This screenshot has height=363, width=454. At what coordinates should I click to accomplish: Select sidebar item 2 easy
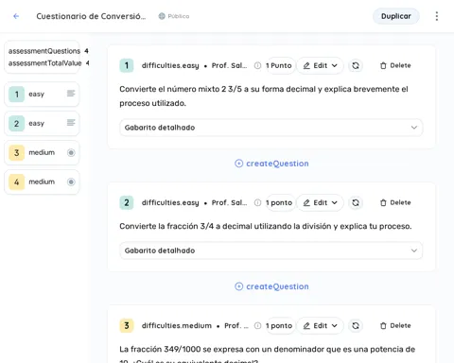(42, 124)
